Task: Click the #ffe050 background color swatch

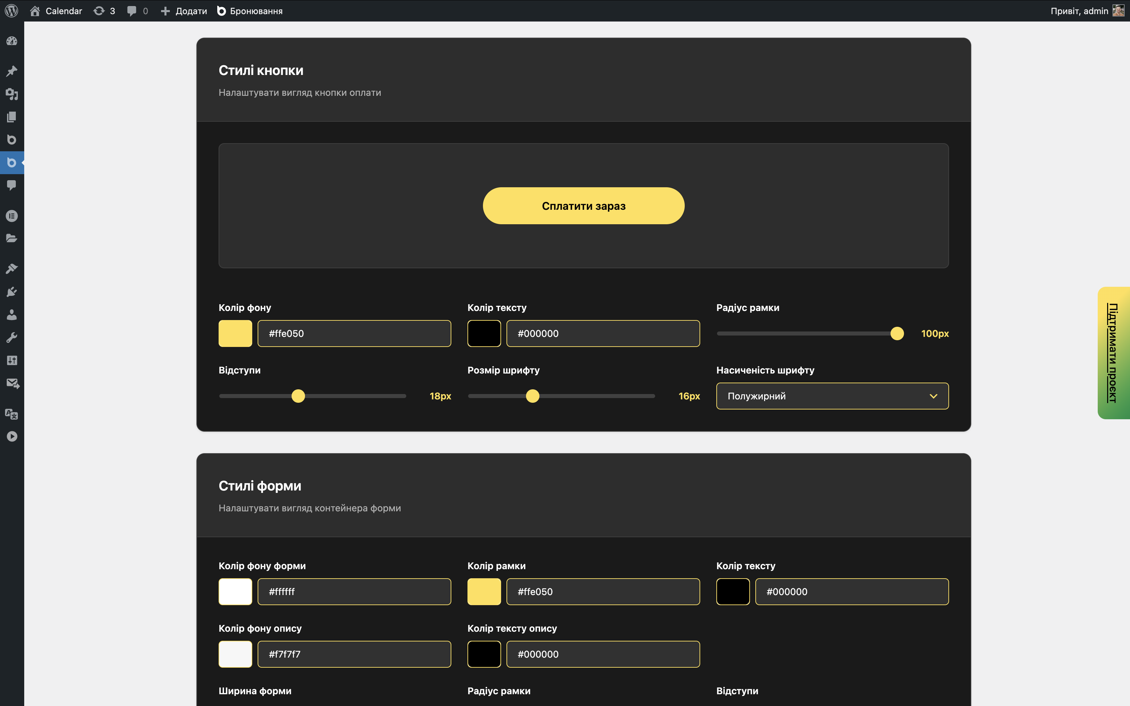Action: (235, 334)
